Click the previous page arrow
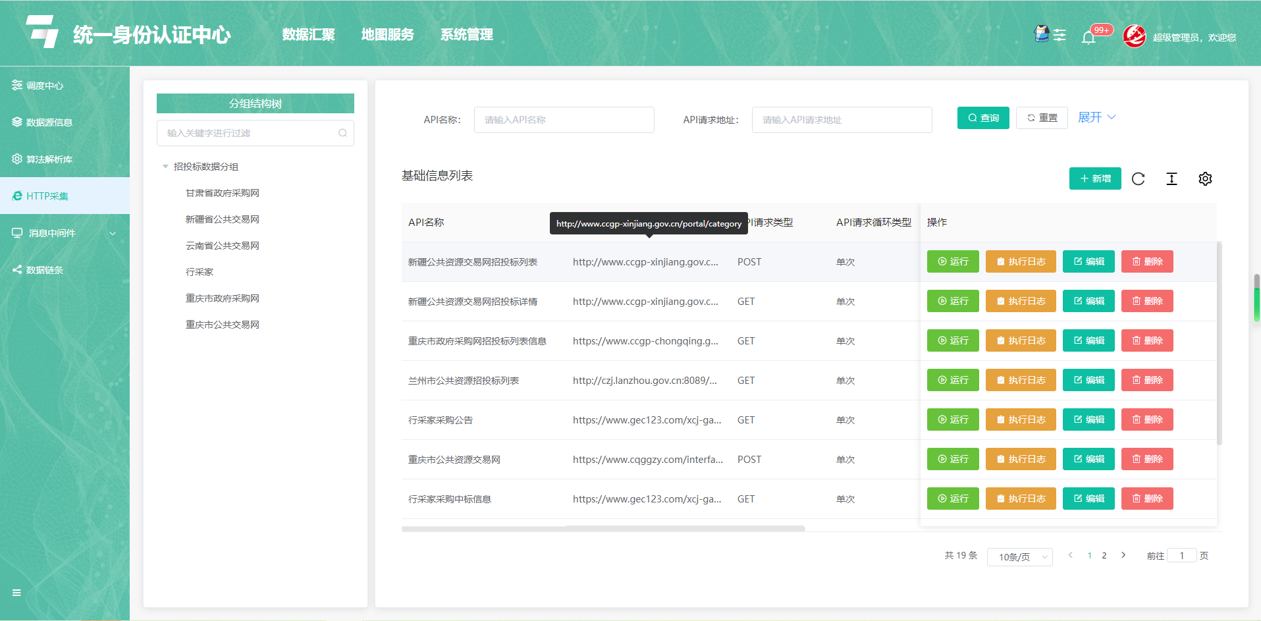This screenshot has height=621, width=1261. pyautogui.click(x=1071, y=555)
